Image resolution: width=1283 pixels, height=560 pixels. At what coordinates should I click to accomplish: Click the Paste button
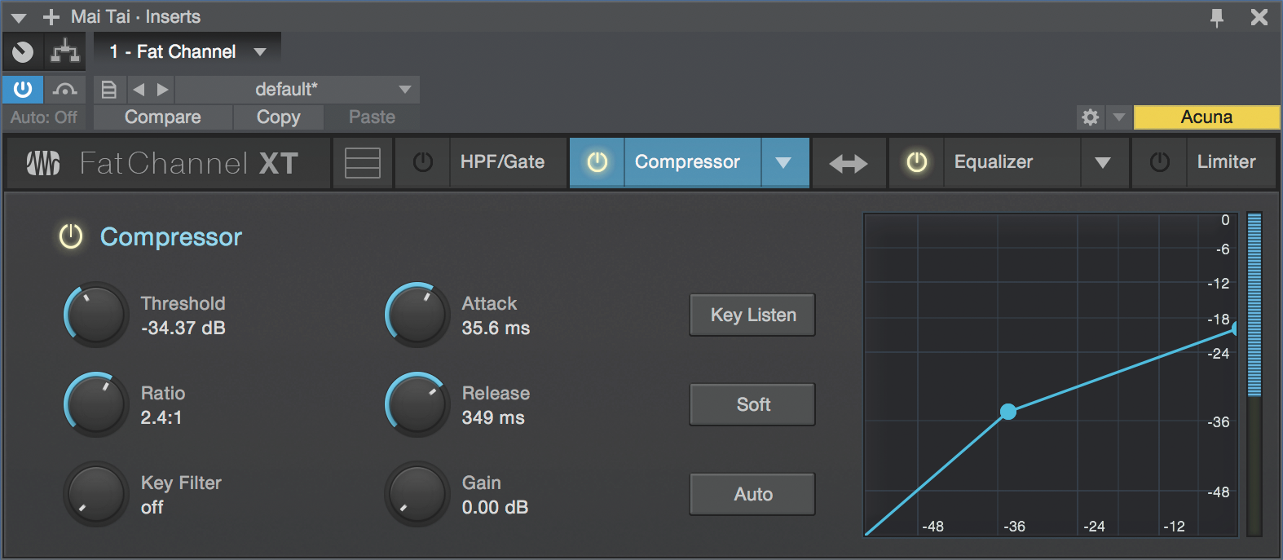[372, 117]
